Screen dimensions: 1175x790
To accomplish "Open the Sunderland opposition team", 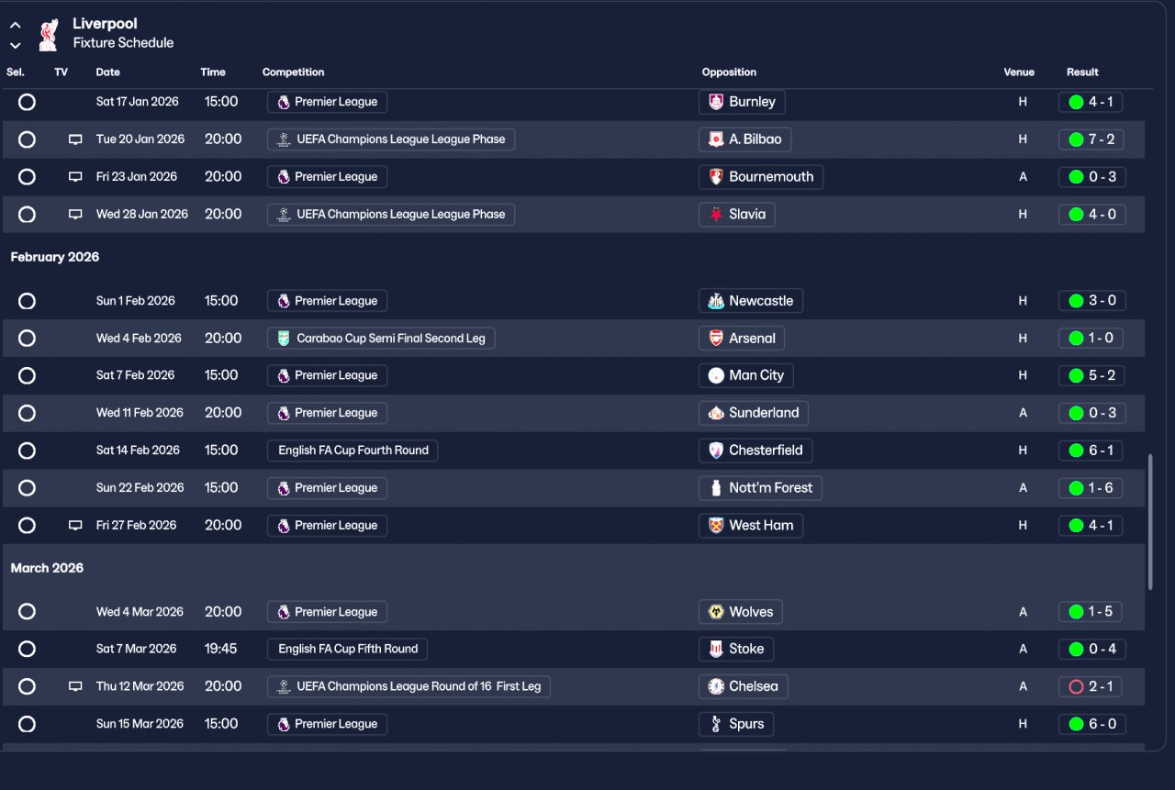I will [x=754, y=413].
